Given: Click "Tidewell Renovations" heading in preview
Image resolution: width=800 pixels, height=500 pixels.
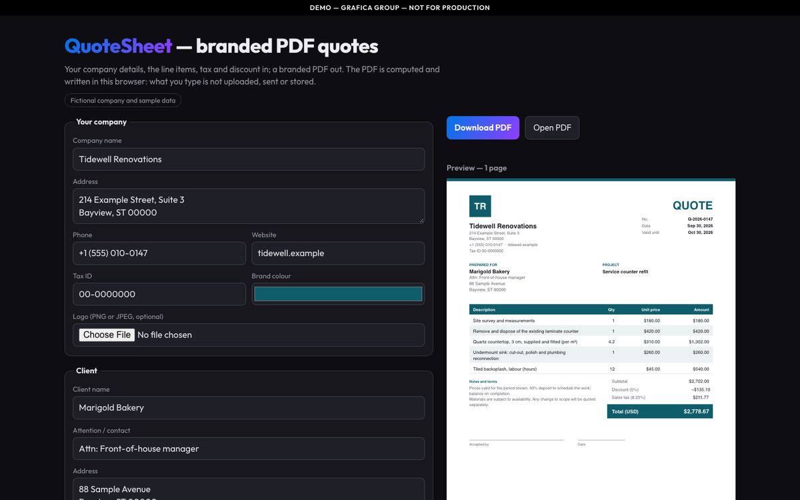Looking at the screenshot, I should click(503, 226).
